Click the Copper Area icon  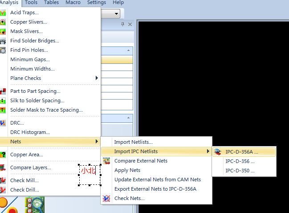(x=3, y=155)
